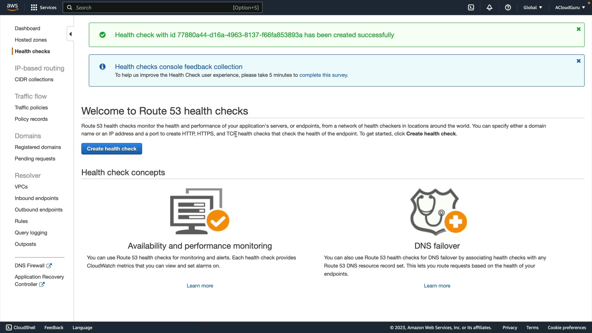Screen dimensions: 592x333
Task: Go to Hosted zones in sidebar
Action: 31,40
